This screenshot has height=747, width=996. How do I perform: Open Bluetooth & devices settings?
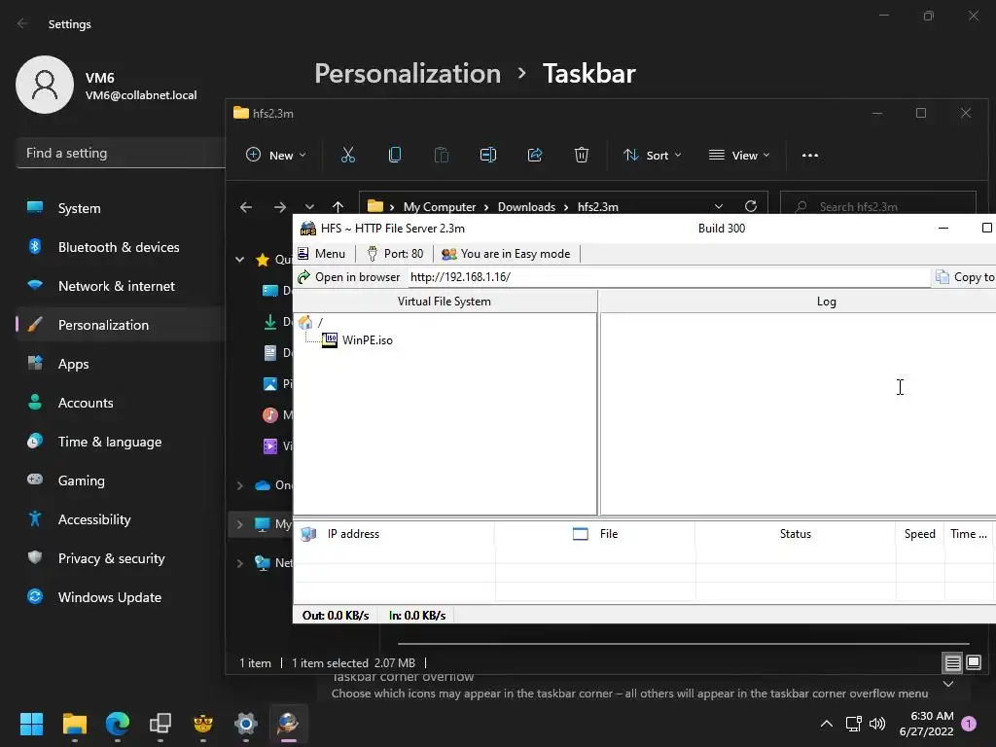tap(121, 247)
